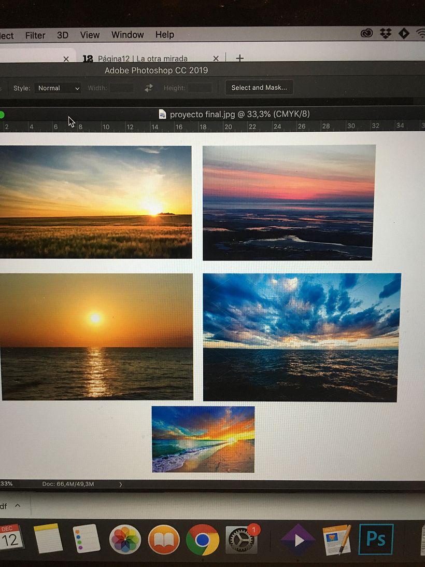Open Photoshop from the Dock
The image size is (425, 567).
tap(376, 540)
